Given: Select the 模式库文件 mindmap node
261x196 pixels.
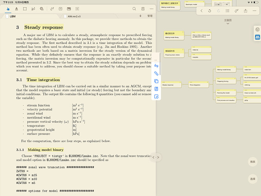Looking at the screenshot, I should 174,35.
